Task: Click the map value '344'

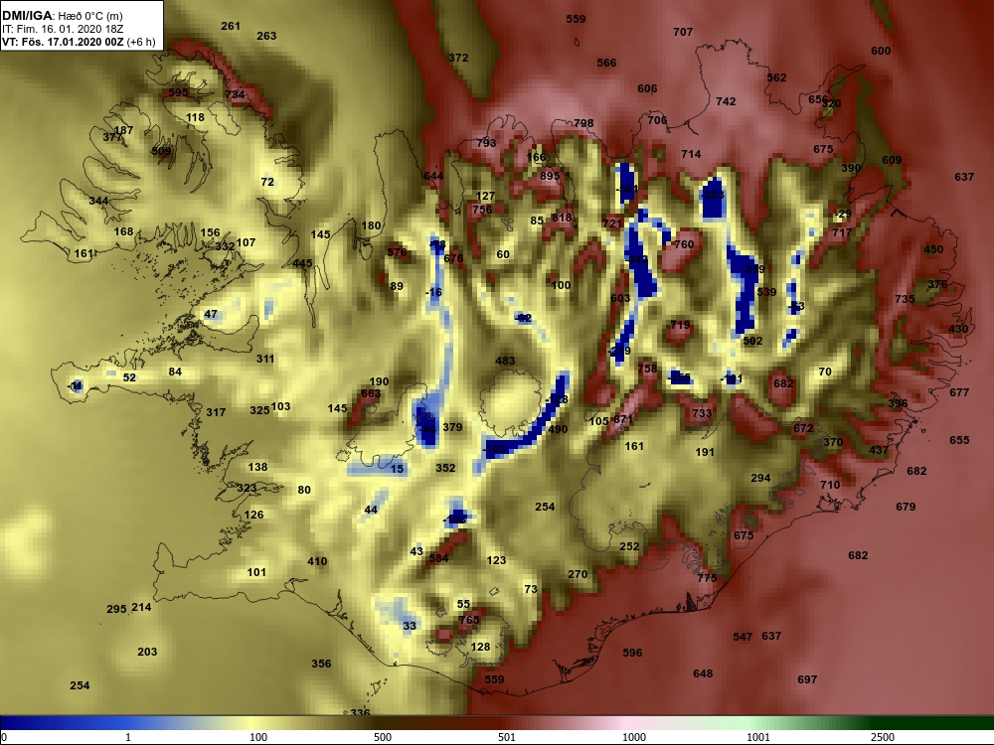Action: pyautogui.click(x=98, y=201)
